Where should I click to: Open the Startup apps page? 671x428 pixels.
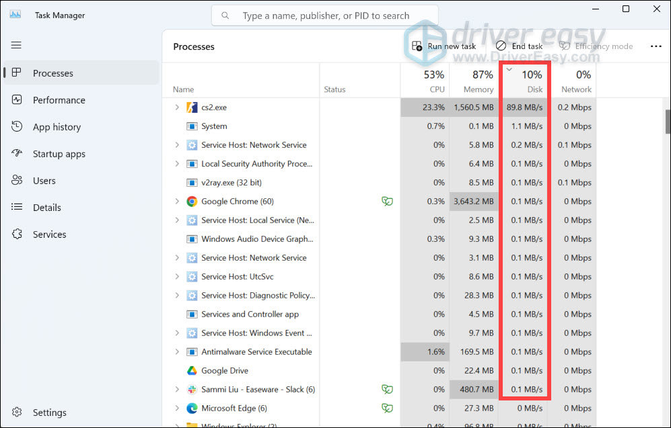click(59, 154)
